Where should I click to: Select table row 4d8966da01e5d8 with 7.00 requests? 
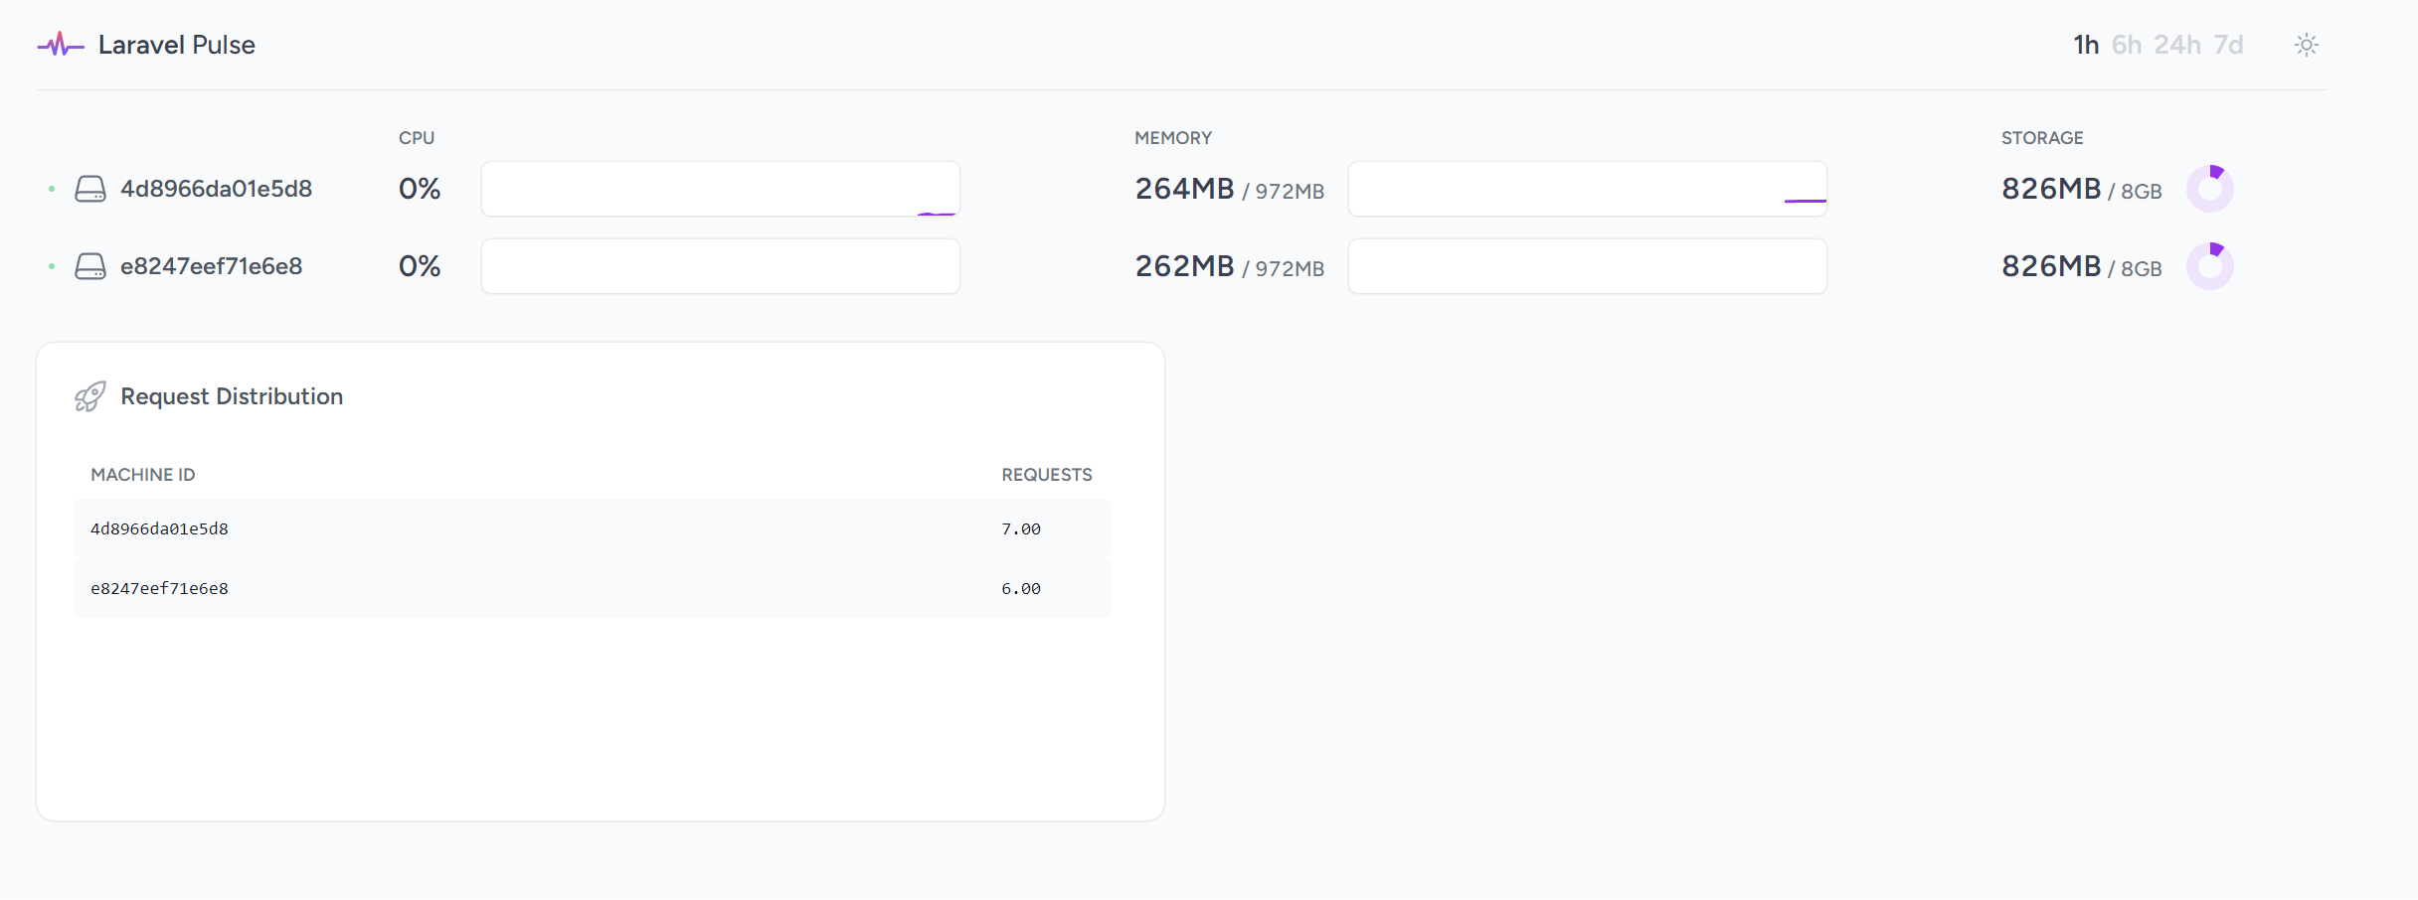[x=591, y=528]
